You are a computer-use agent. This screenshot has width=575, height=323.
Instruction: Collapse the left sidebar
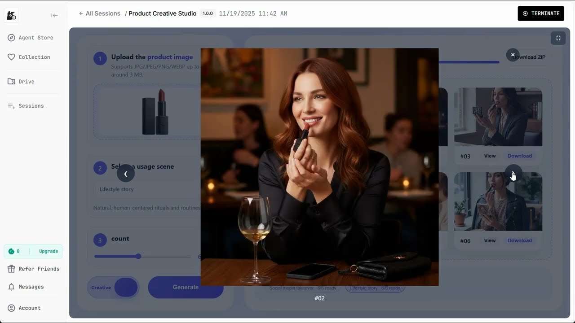click(x=54, y=15)
